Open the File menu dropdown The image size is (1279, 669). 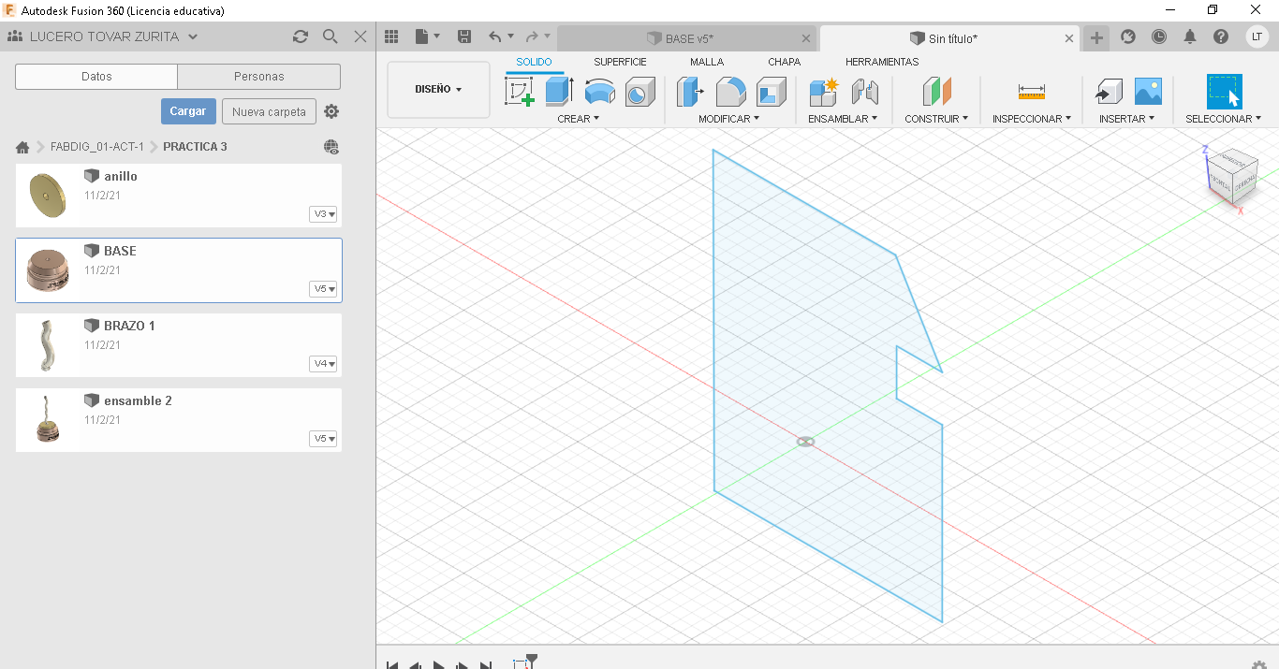click(428, 36)
